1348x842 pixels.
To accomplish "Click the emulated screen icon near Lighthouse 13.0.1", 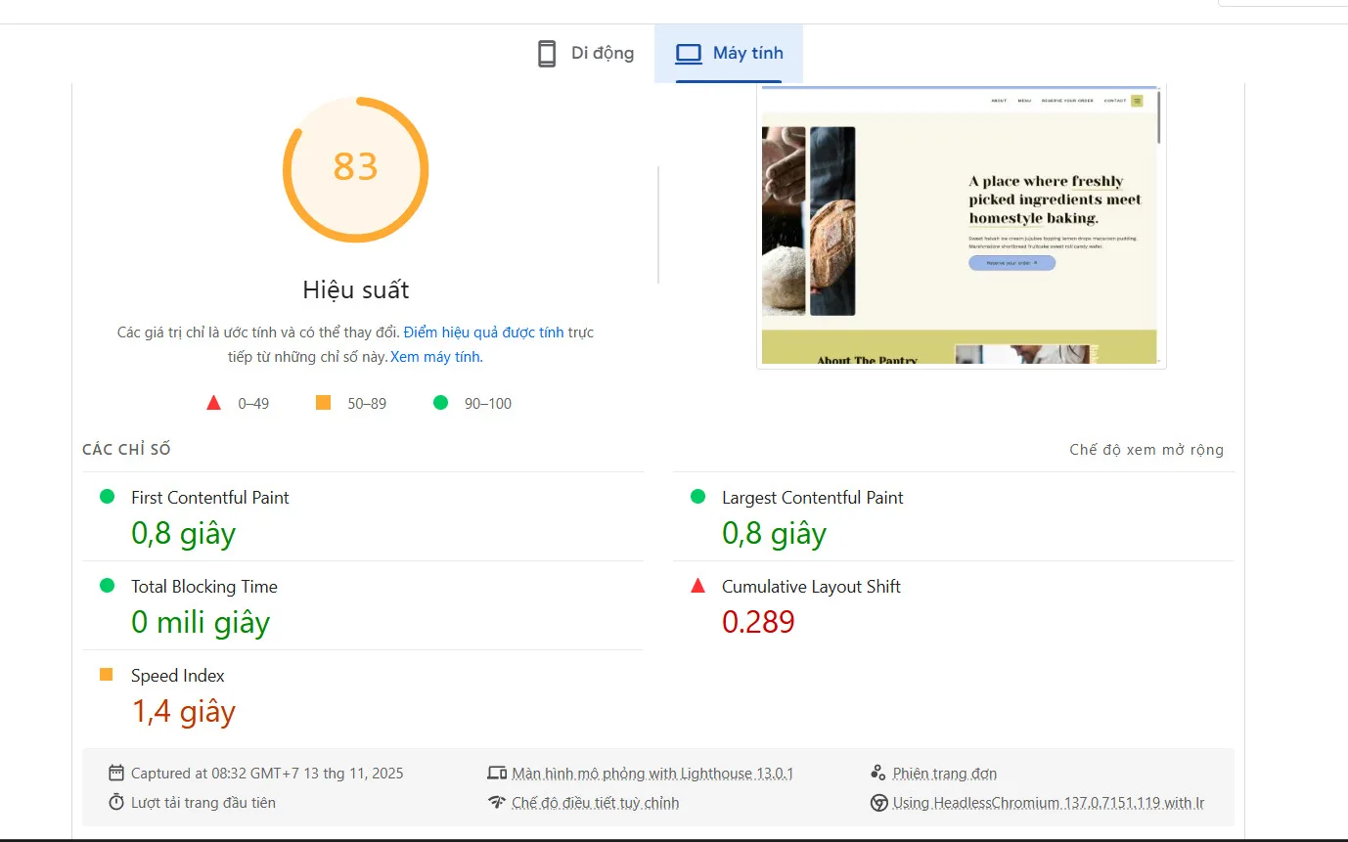I will pos(497,772).
